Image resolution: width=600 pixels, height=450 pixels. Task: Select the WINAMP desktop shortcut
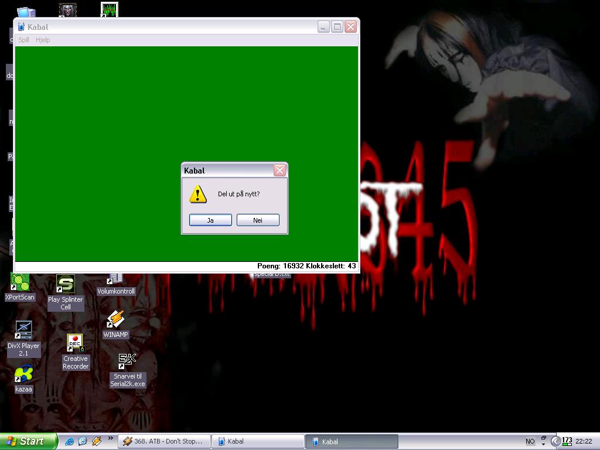[x=115, y=324]
